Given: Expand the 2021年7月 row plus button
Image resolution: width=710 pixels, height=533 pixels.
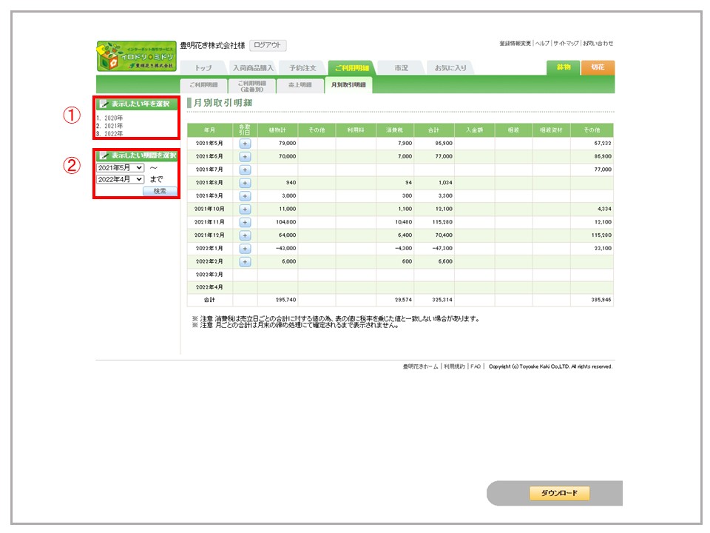Looking at the screenshot, I should [x=245, y=170].
